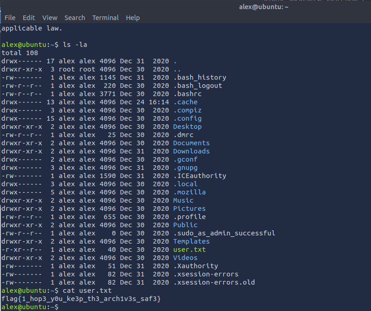
Task: Open the File menu
Action: pos(10,18)
